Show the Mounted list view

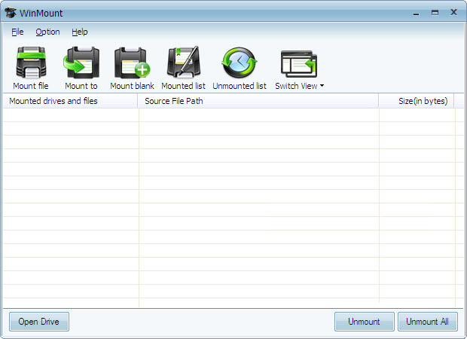coord(183,63)
